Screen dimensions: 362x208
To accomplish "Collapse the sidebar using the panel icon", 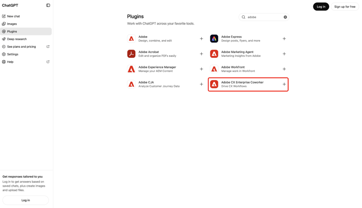I will [x=48, y=5].
